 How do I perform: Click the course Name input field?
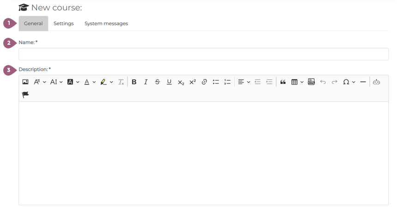(203, 54)
